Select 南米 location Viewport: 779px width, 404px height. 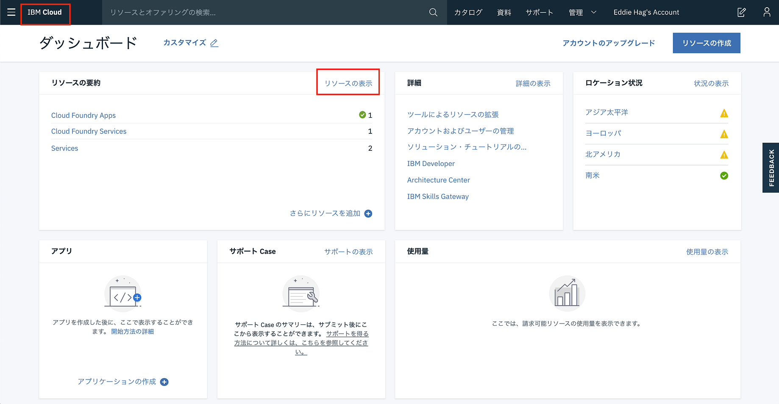tap(592, 175)
